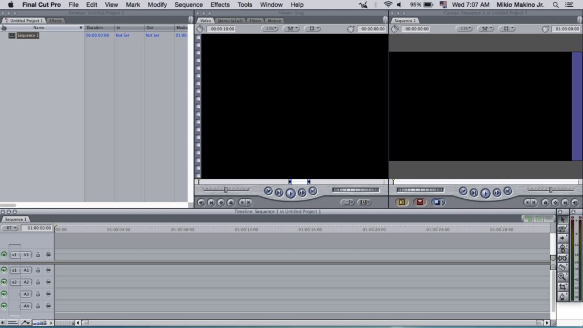Pick the arrow Selection tool
This screenshot has height=328, width=583.
click(x=563, y=219)
